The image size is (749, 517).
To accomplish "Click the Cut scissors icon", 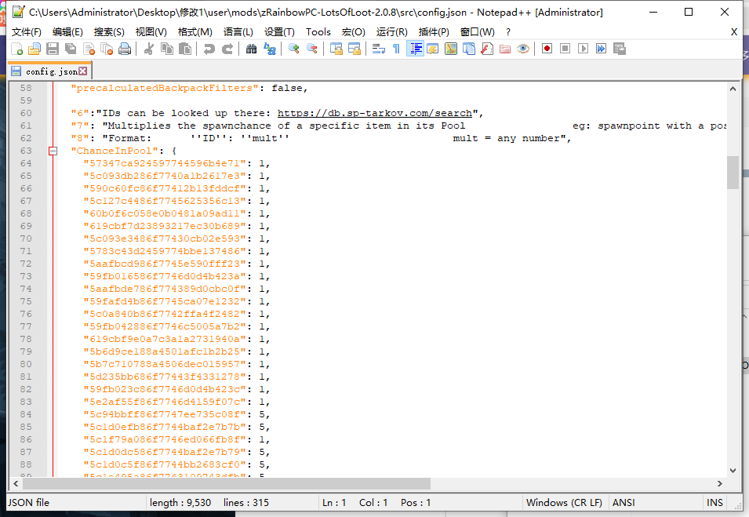I will coord(148,49).
